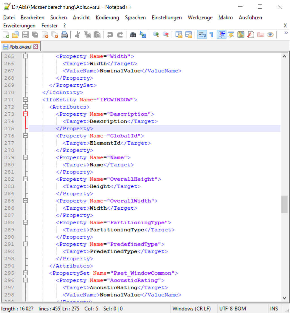Open the Function List icon

click(250, 35)
